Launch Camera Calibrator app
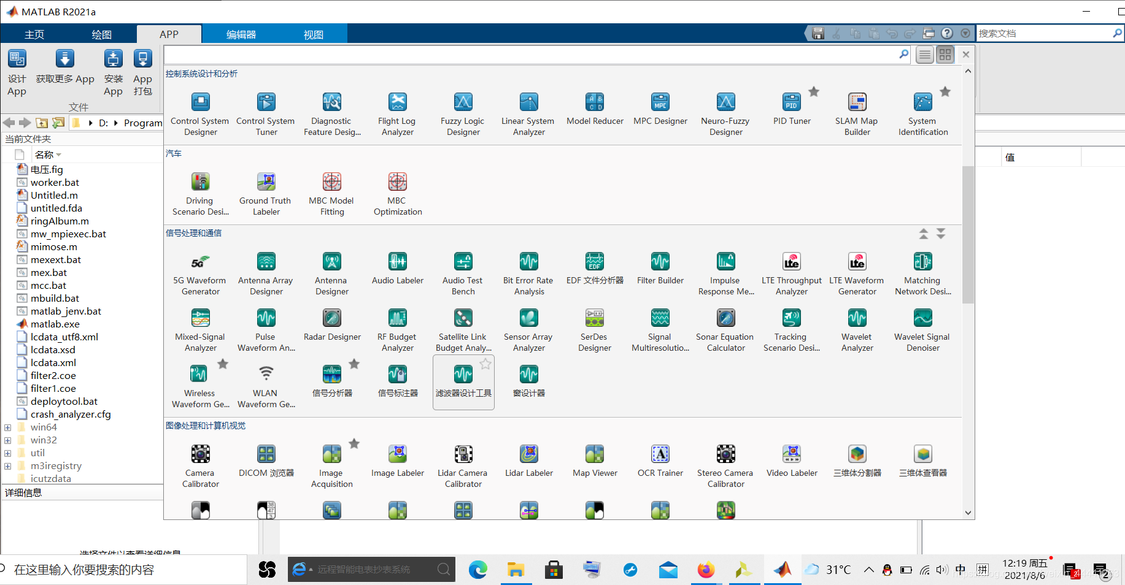The height and width of the screenshot is (585, 1125). point(200,466)
